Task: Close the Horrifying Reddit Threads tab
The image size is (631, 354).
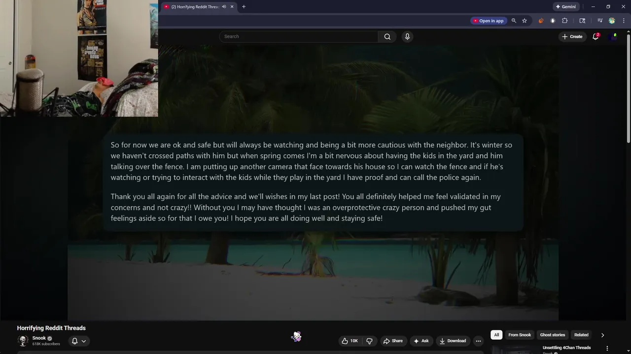Action: [232, 7]
